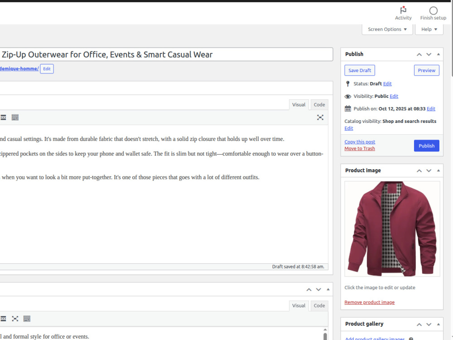Remove product image link

pyautogui.click(x=369, y=302)
